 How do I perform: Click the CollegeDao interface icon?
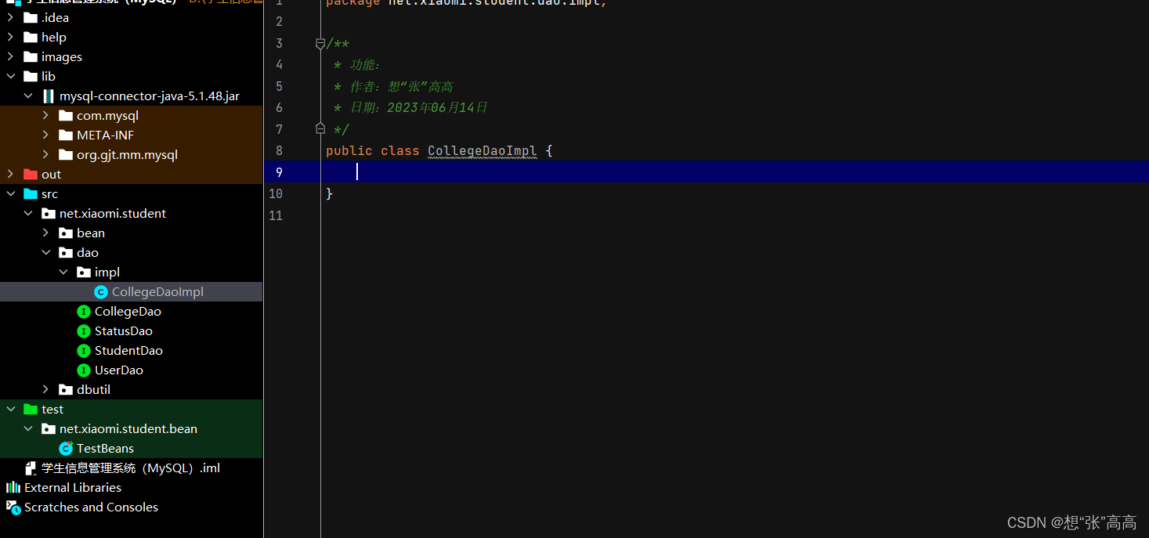(84, 311)
